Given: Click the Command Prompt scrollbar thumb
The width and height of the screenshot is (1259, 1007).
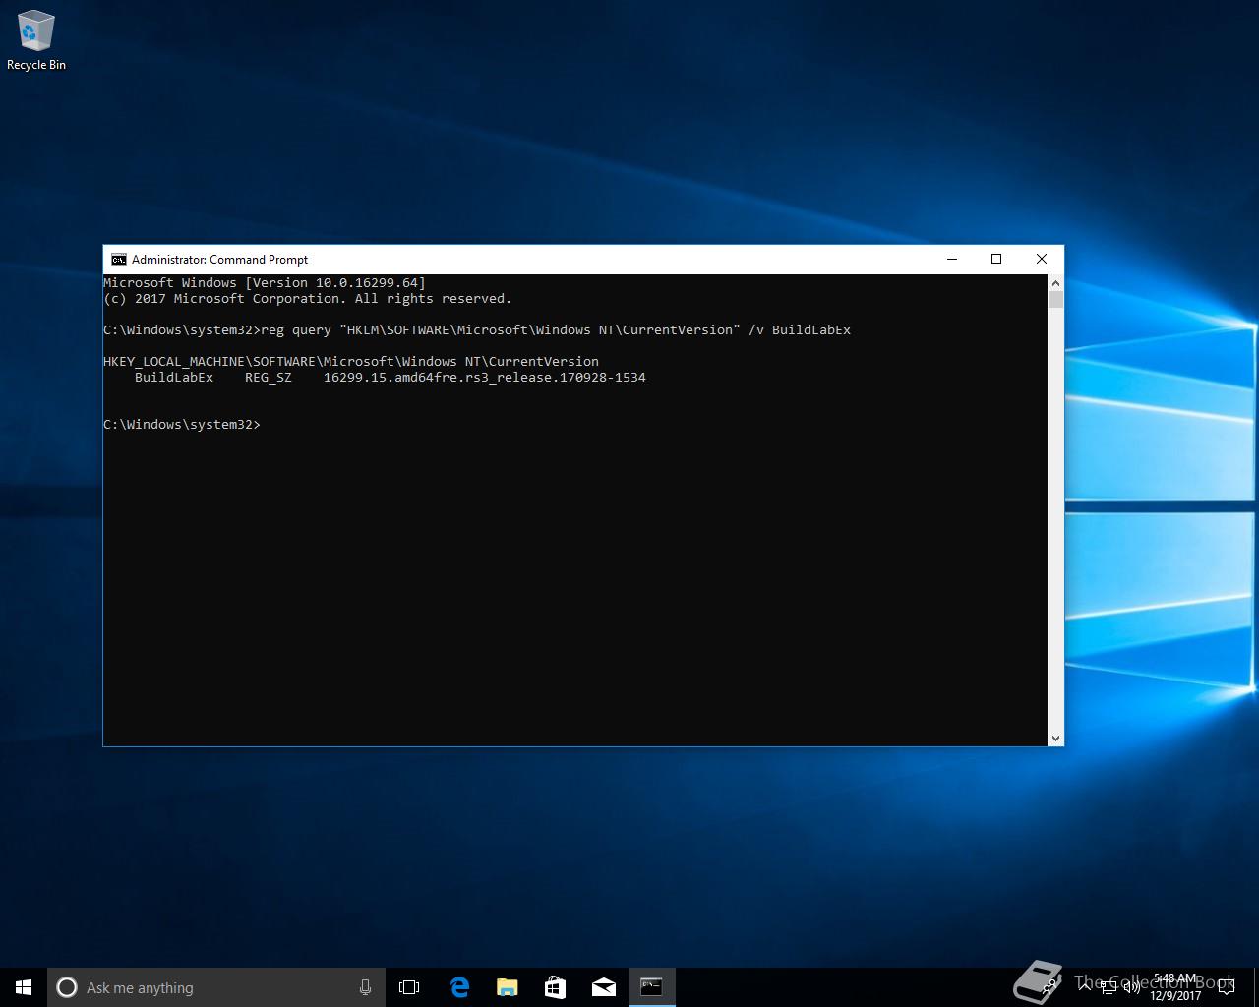Looking at the screenshot, I should tap(1055, 300).
